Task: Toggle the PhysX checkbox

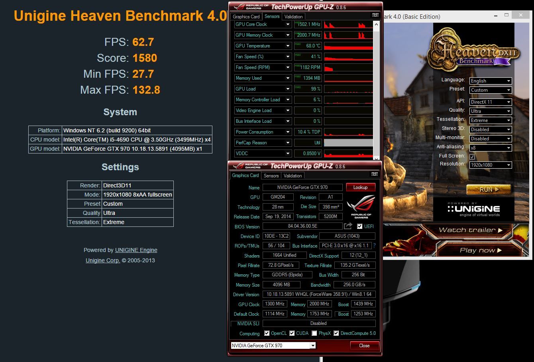Action: tap(314, 333)
